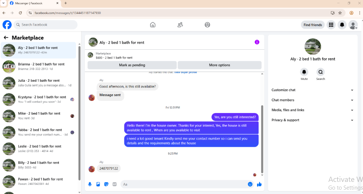Reload the page in the browser
Image resolution: width=363 pixels, height=194 pixels.
coord(20,13)
